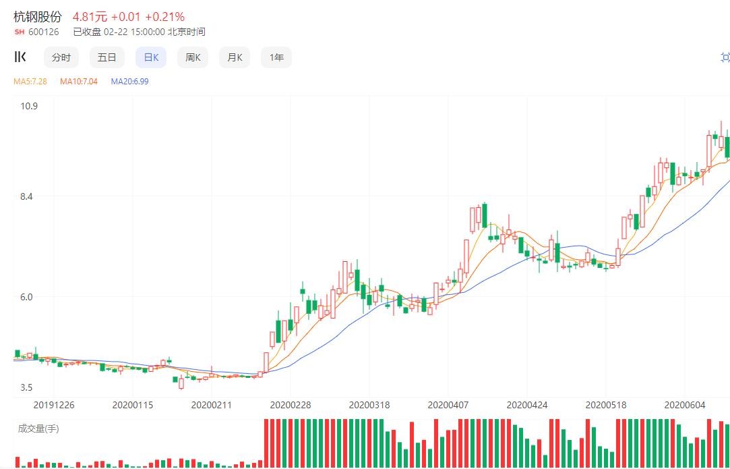Click the stock code 600126
Image resolution: width=730 pixels, height=469 pixels.
click(44, 32)
